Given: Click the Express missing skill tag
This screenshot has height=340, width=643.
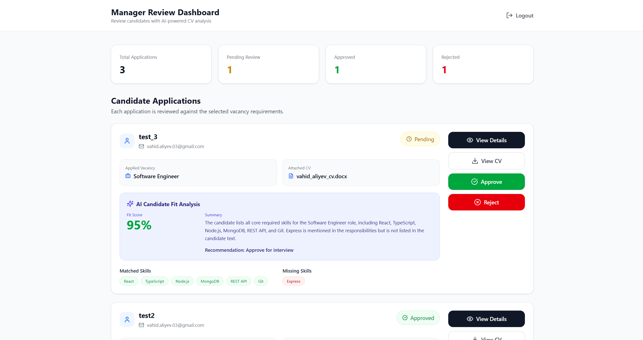Looking at the screenshot, I should pos(294,281).
